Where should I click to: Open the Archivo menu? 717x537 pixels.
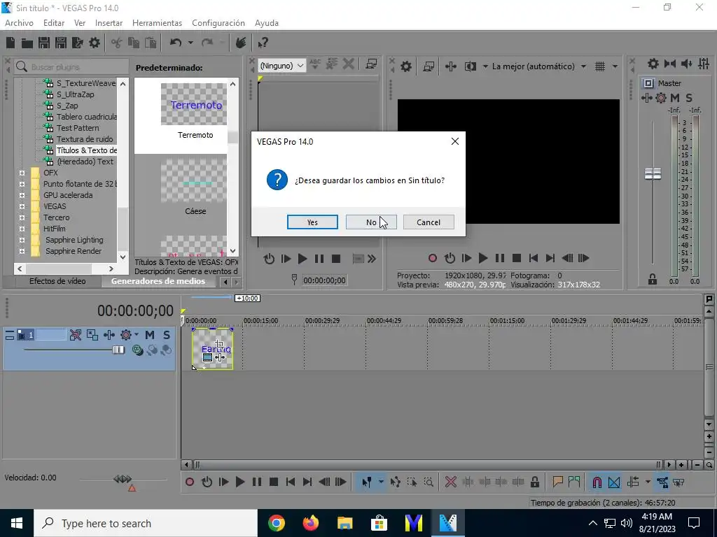[19, 23]
